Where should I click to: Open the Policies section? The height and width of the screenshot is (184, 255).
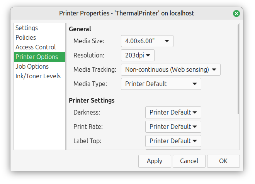point(26,38)
